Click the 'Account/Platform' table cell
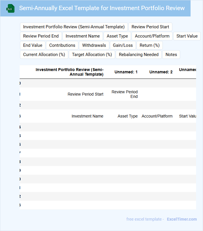This screenshot has width=203, height=231. click(157, 116)
